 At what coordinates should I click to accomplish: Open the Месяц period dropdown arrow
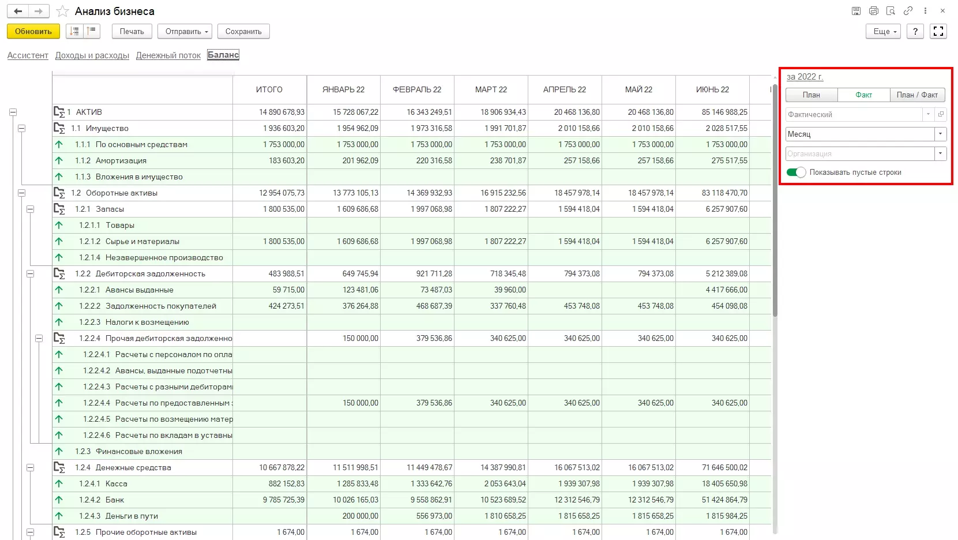(941, 134)
